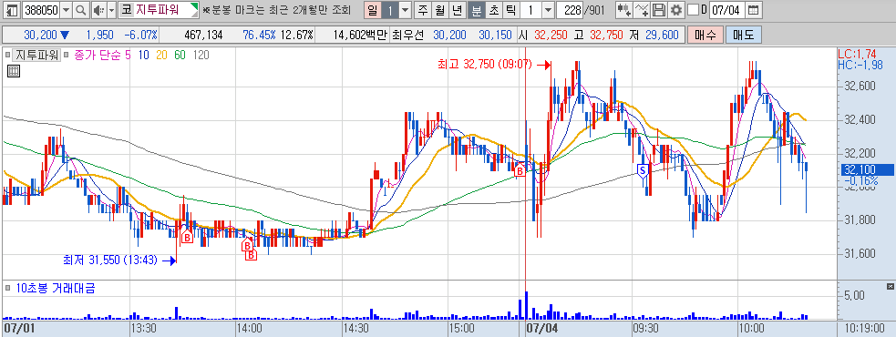Click the add line indicator icon

pyautogui.click(x=643, y=10)
